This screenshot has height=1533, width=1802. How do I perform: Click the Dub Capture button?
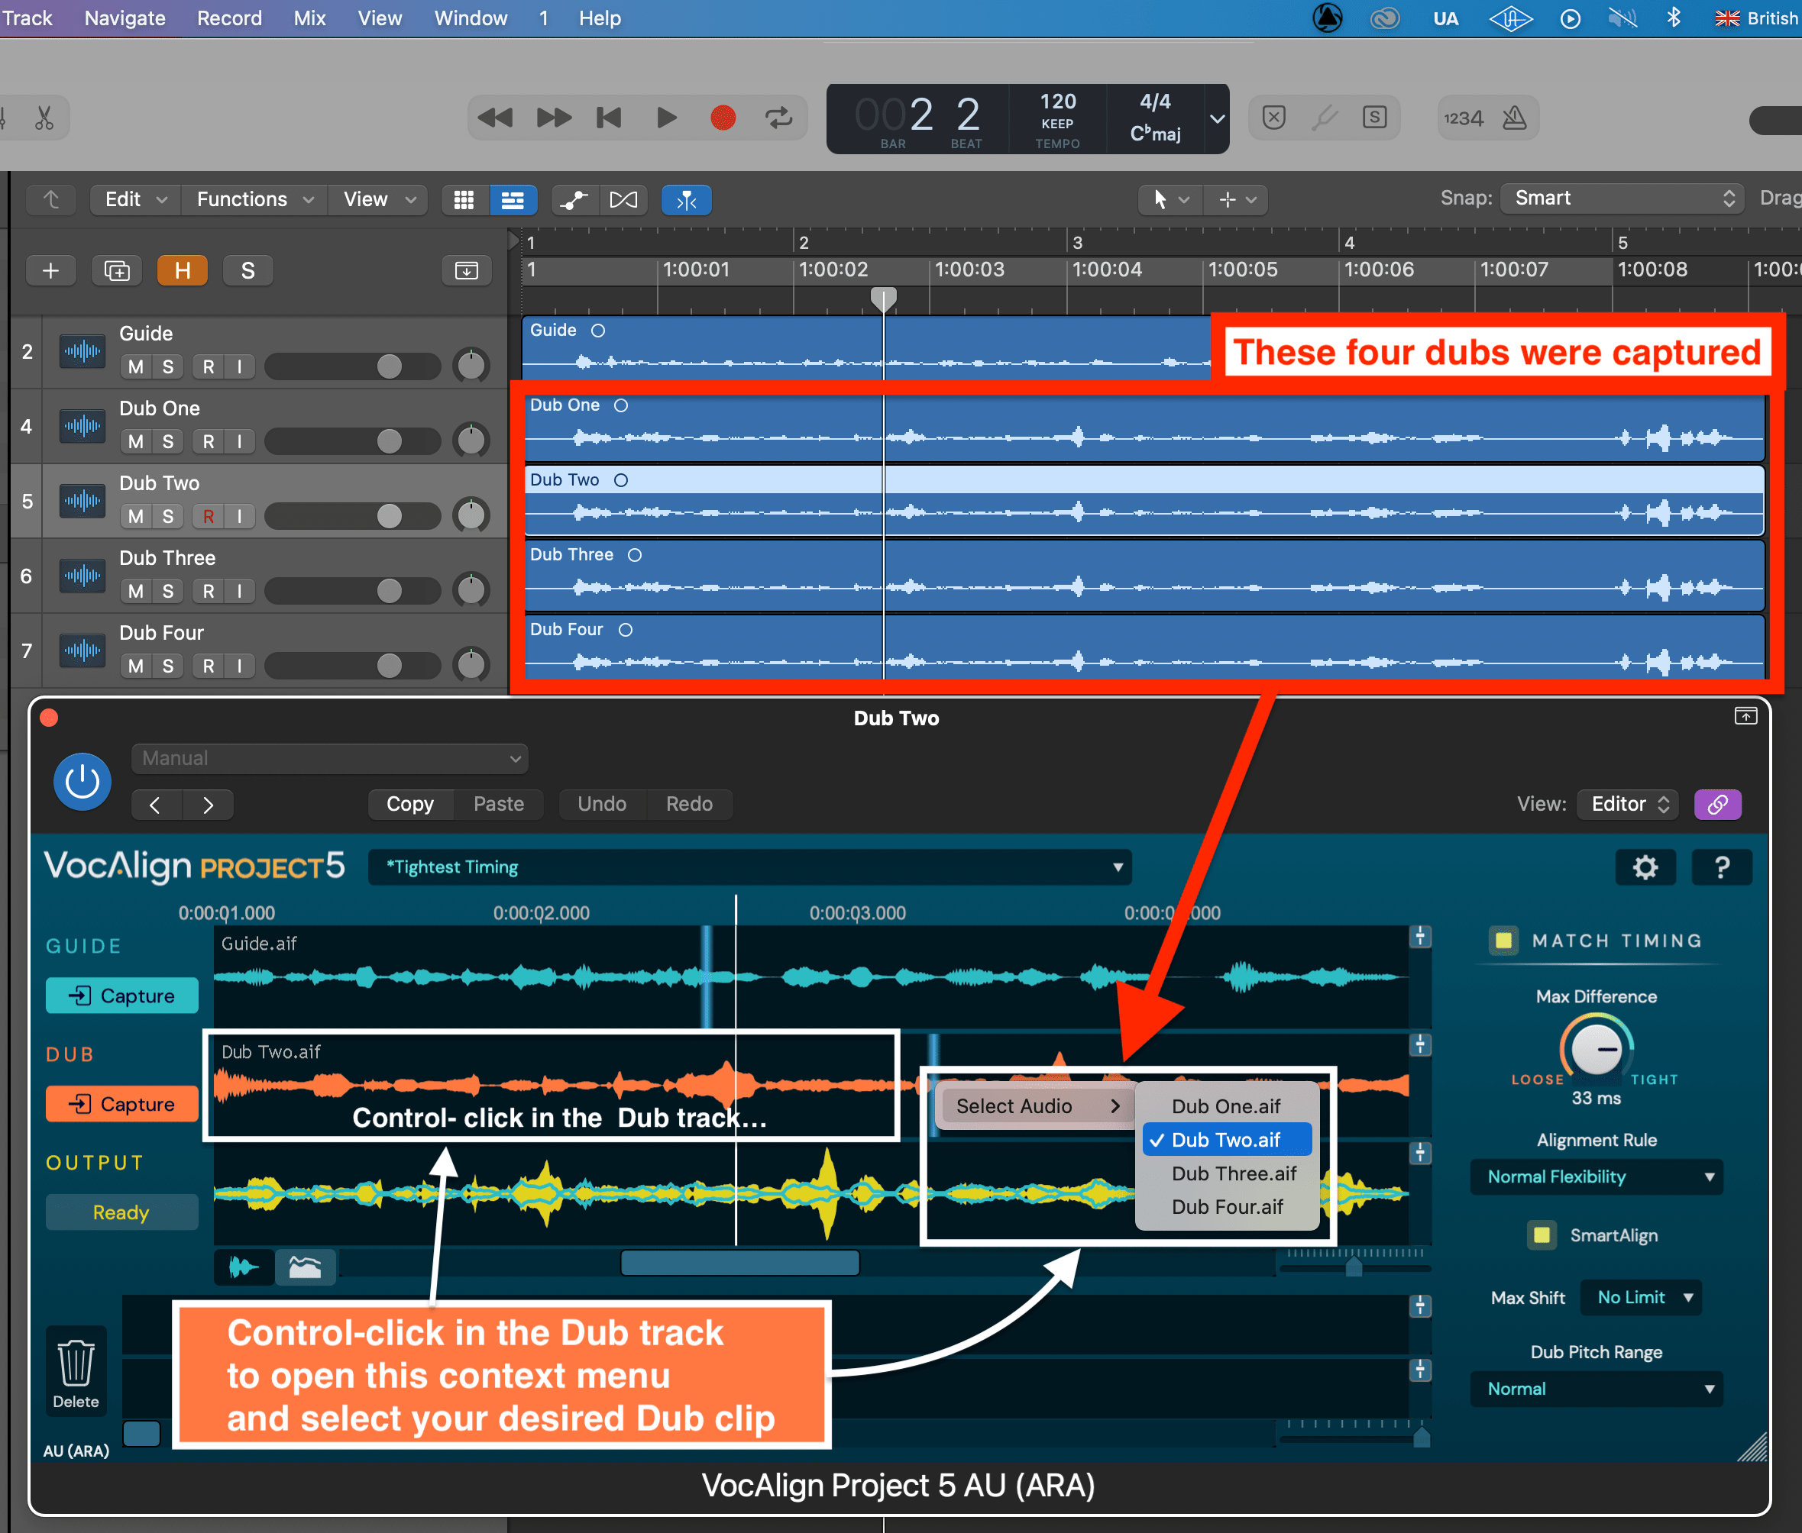[x=121, y=1104]
